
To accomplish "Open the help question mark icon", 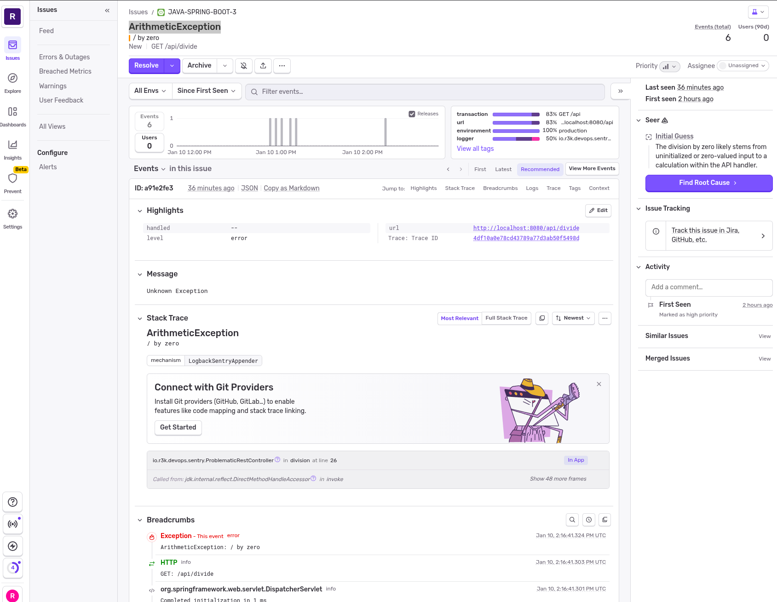I will (x=12, y=502).
